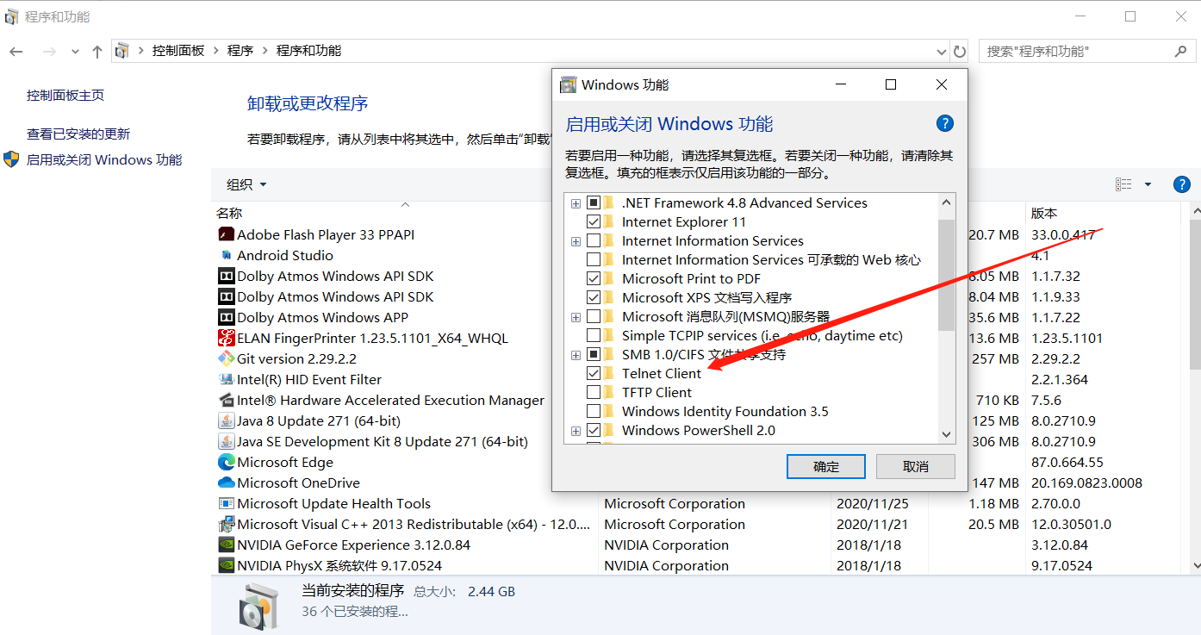Click the NVIDIA GeForce Experience icon

tap(226, 545)
